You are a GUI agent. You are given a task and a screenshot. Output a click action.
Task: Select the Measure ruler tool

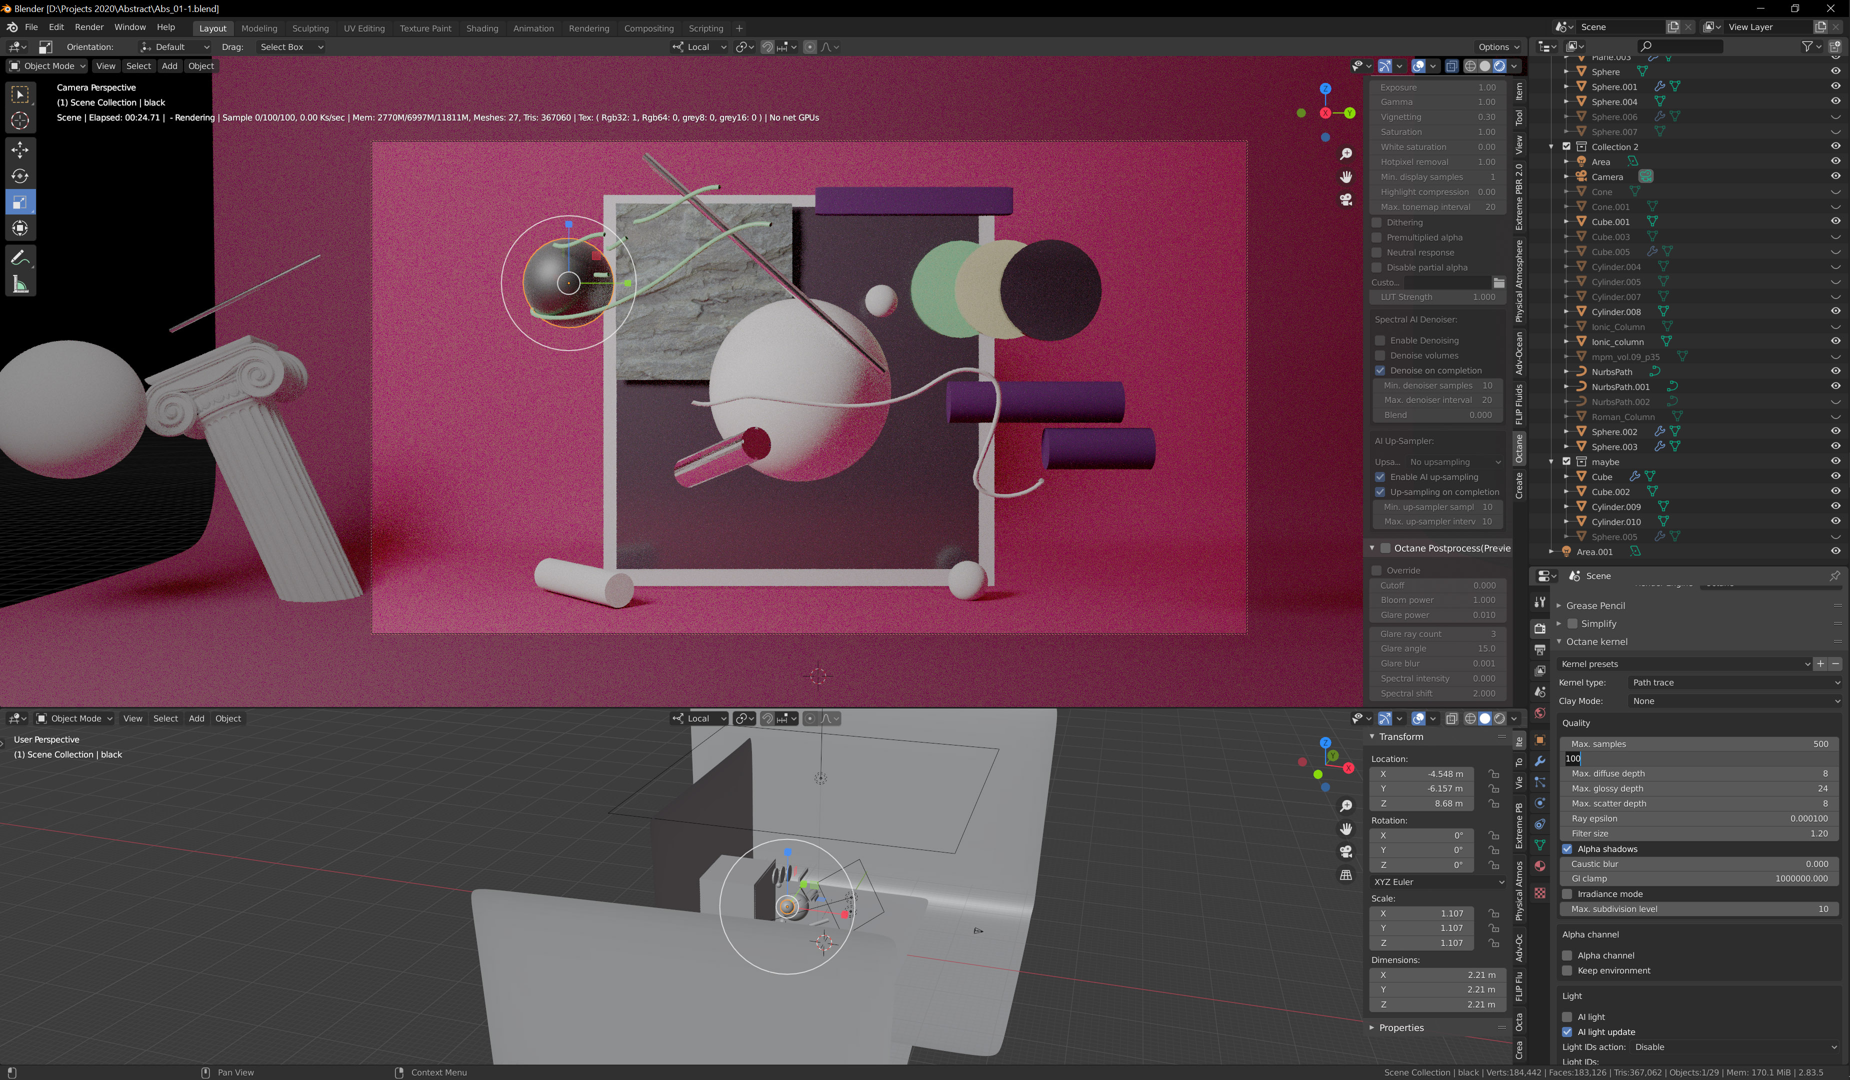[x=20, y=284]
